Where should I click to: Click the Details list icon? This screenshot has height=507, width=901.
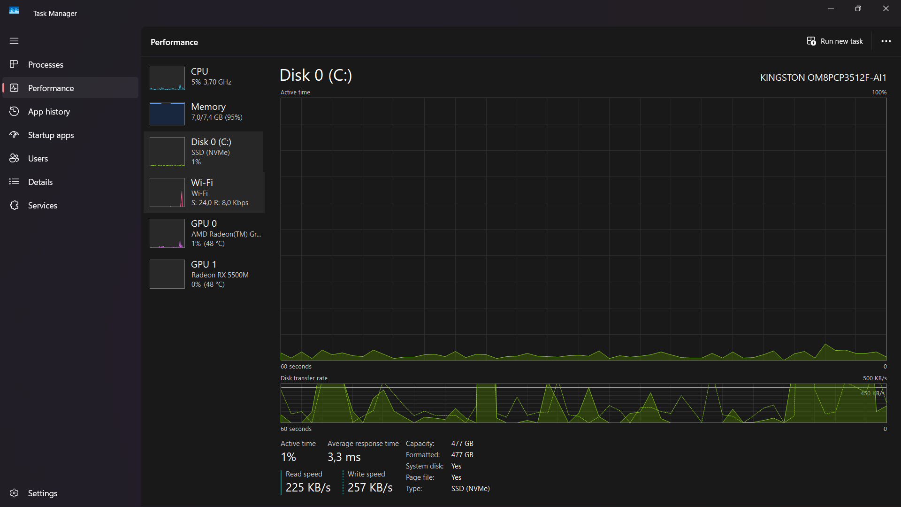click(x=14, y=182)
